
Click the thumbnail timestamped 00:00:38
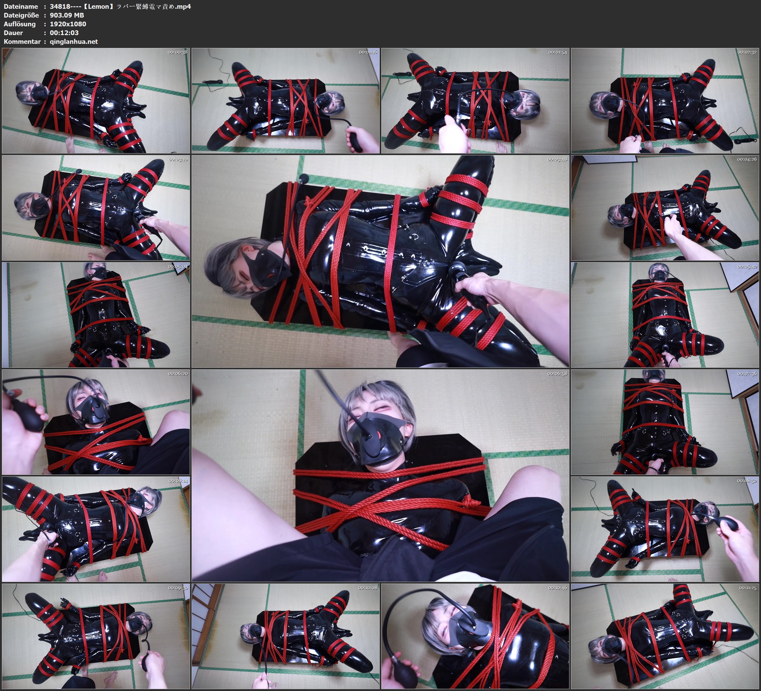click(x=96, y=101)
